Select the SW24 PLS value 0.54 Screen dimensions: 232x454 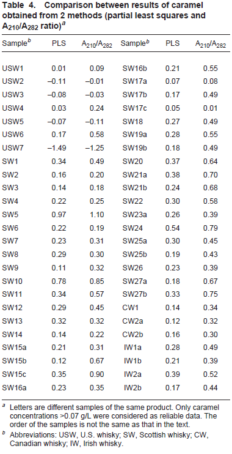(x=173, y=228)
